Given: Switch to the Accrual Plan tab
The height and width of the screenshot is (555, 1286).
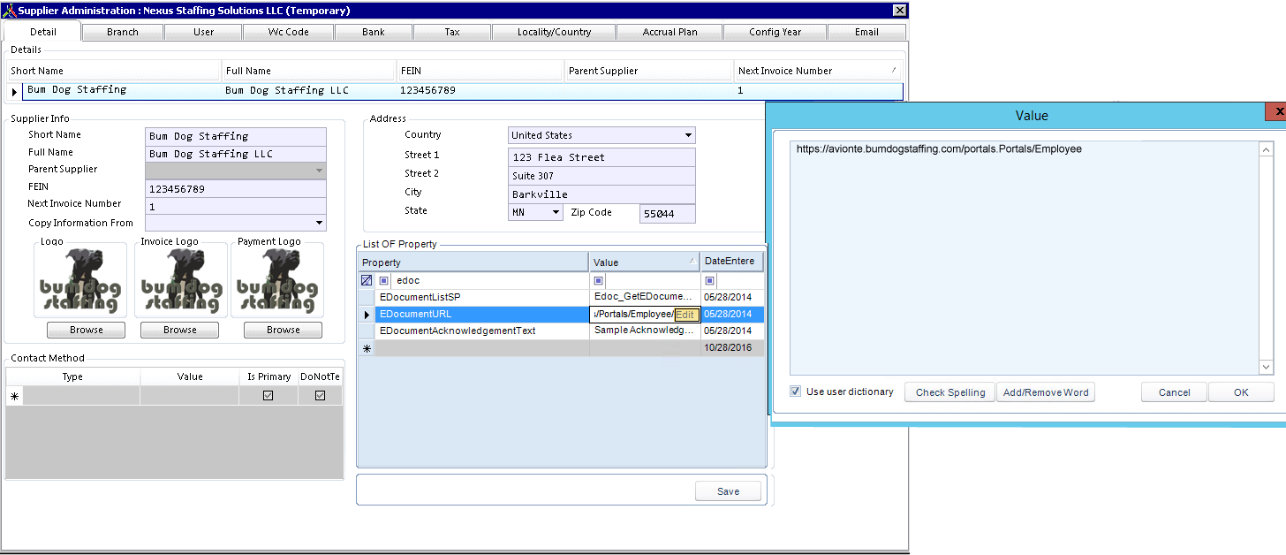Looking at the screenshot, I should click(669, 32).
